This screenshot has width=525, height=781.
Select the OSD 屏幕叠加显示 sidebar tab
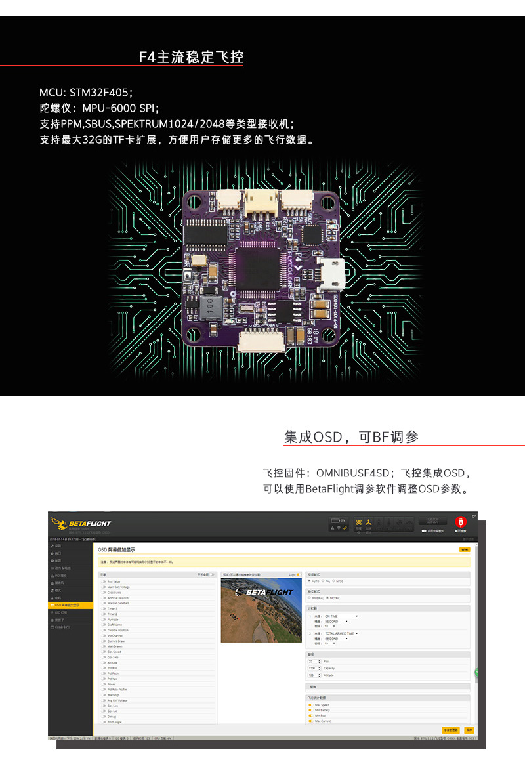pyautogui.click(x=67, y=605)
